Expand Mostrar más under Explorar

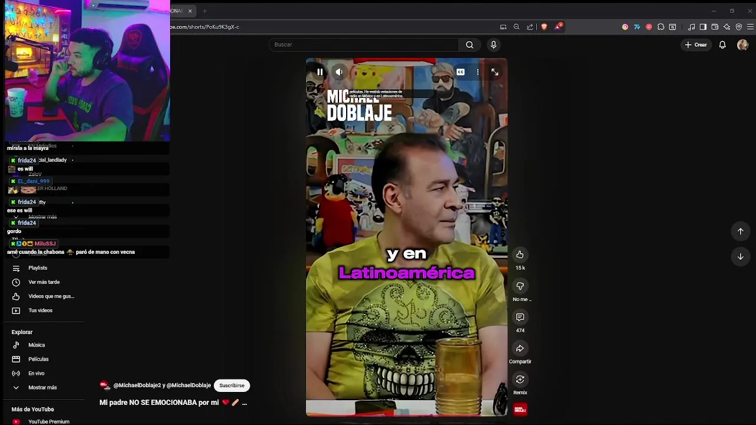click(x=43, y=388)
